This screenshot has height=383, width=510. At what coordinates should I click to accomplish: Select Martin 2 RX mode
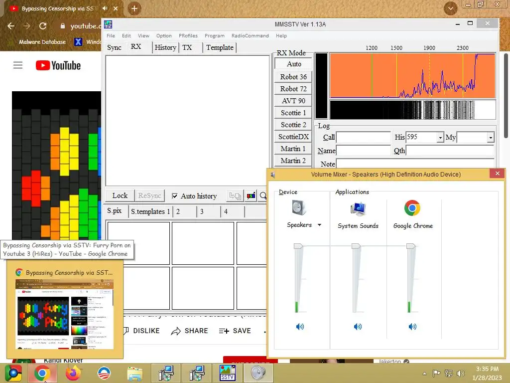click(293, 161)
